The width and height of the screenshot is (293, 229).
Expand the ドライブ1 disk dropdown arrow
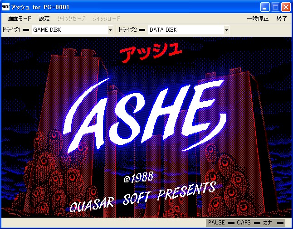[x=110, y=30]
